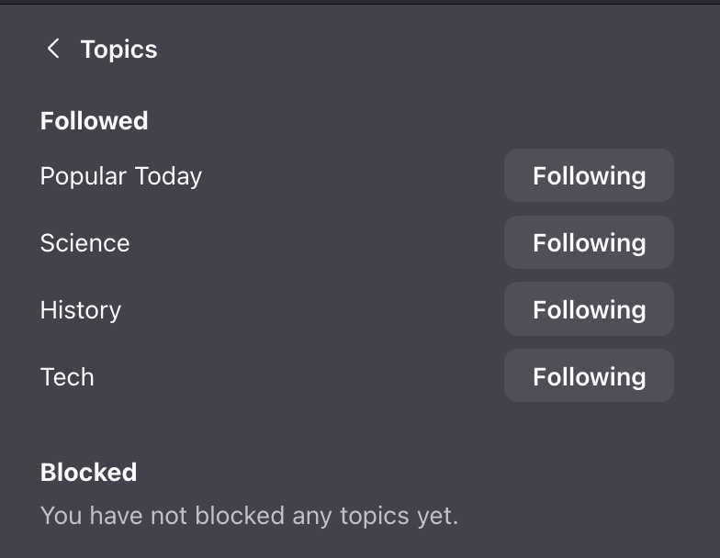Return to the previous page from Topics
Image resolution: width=720 pixels, height=558 pixels.
click(53, 50)
